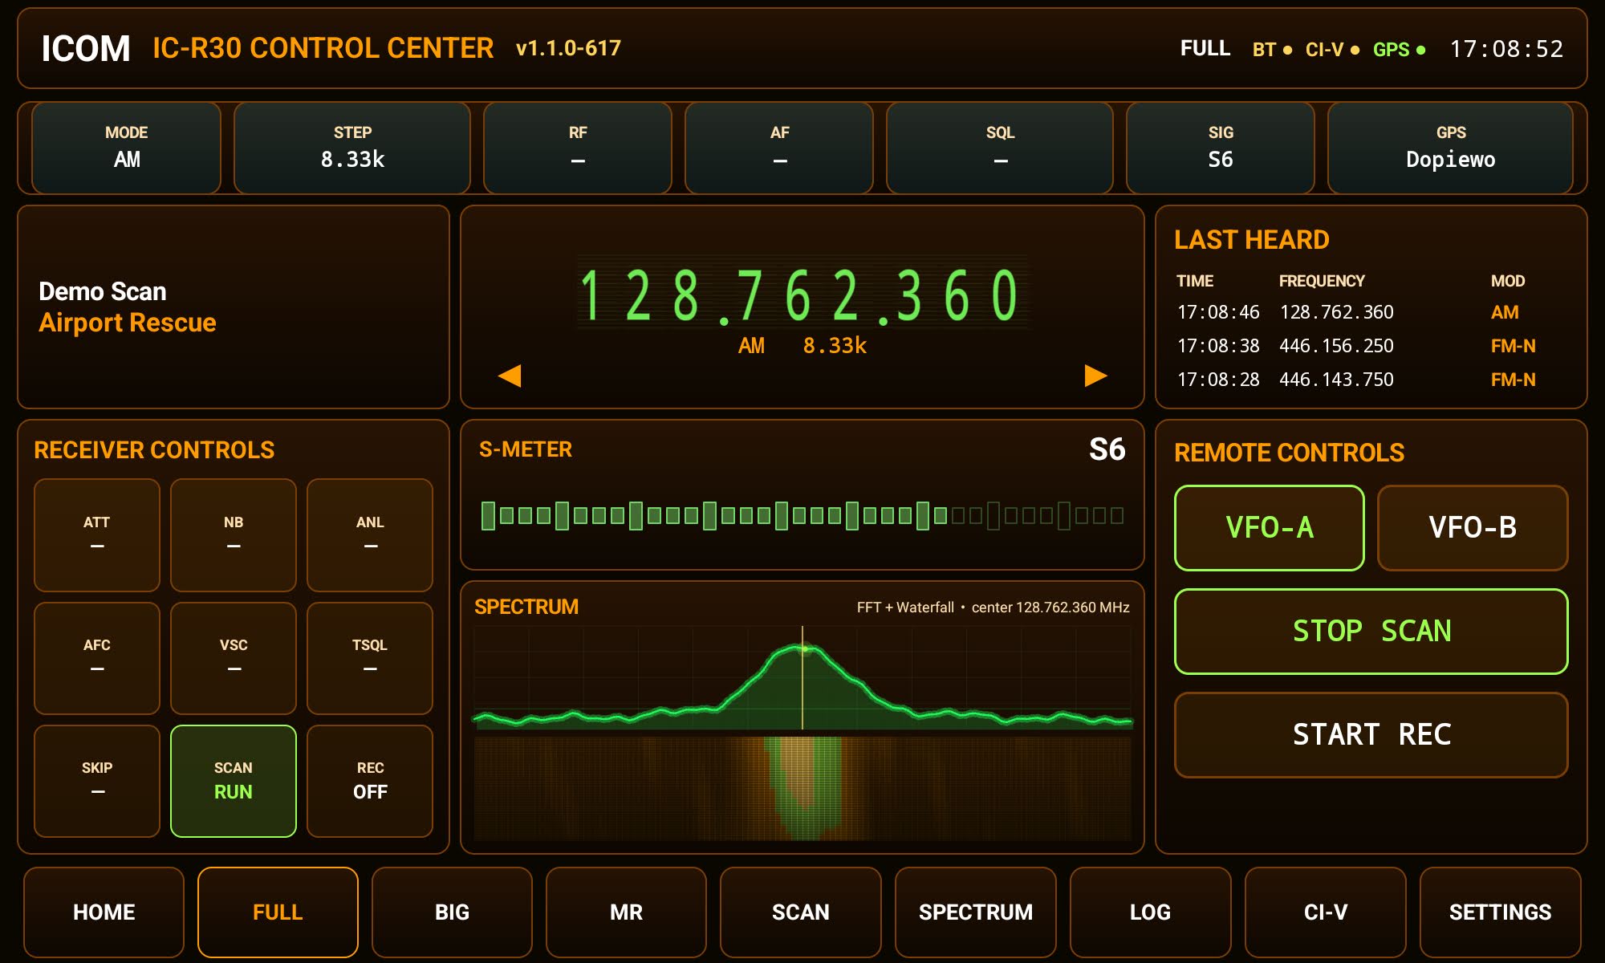Toggle the TSQL tone squelch

(370, 658)
